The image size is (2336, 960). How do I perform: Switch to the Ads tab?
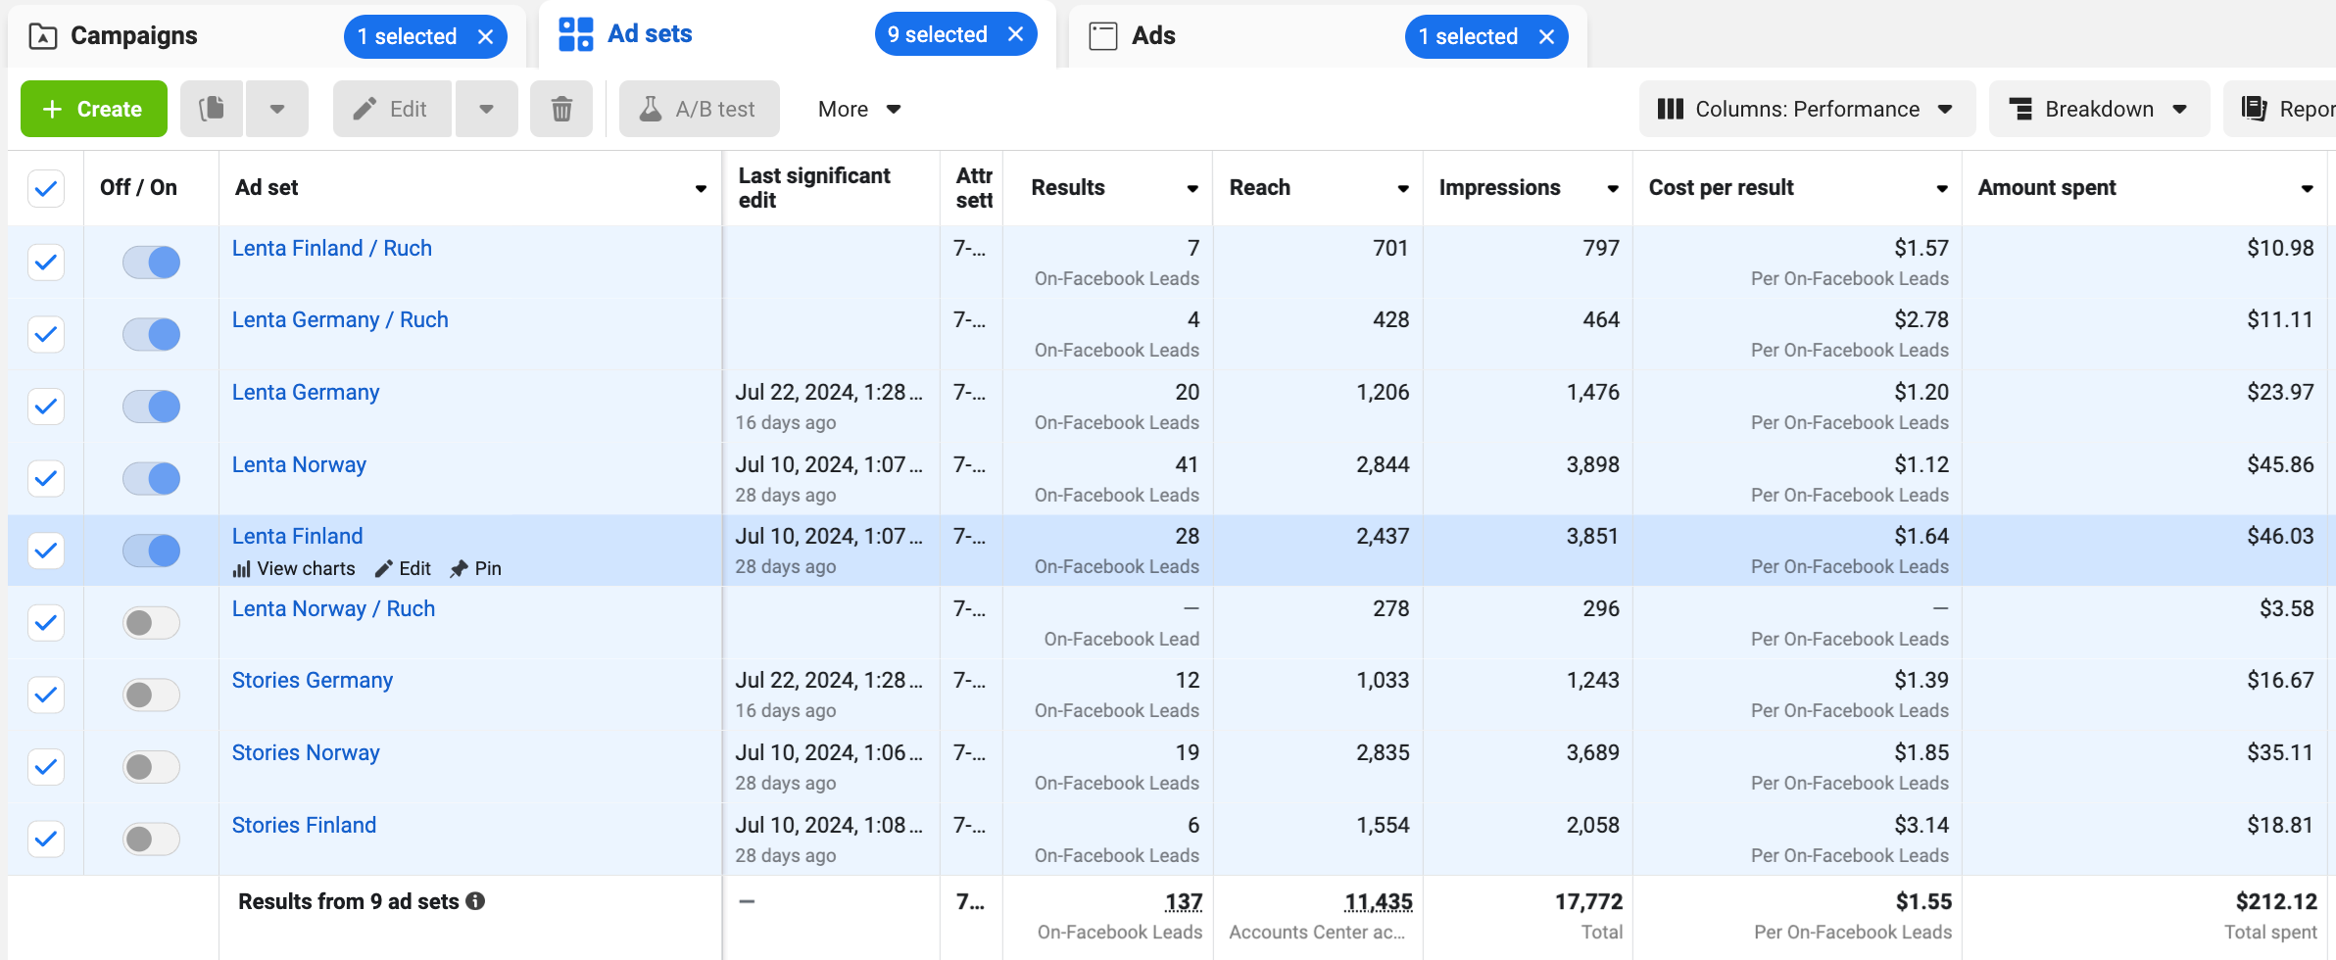click(1152, 36)
